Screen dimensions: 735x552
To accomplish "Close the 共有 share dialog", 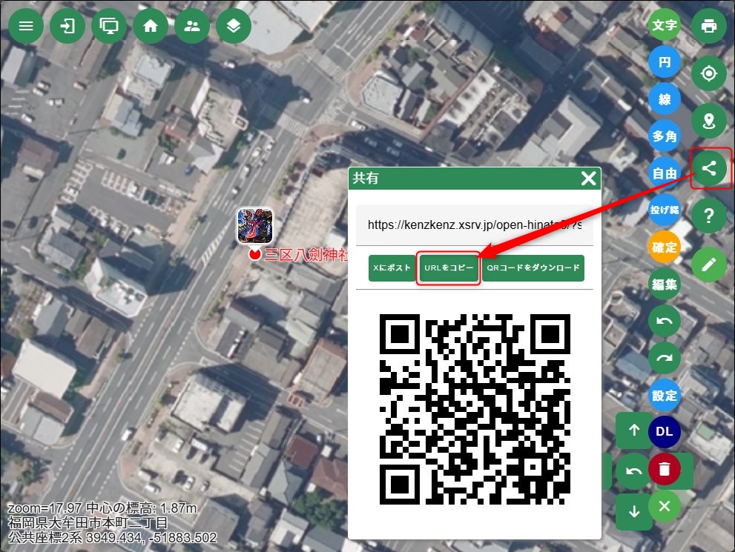I will 588,179.
